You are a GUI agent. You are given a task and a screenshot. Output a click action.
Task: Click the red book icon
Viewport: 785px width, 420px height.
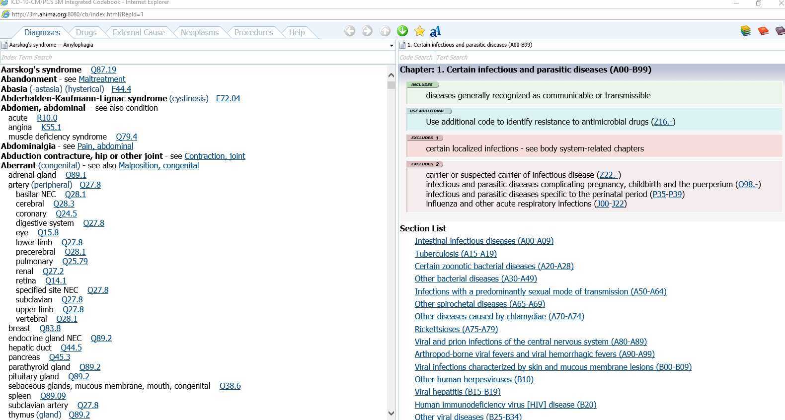tap(763, 31)
